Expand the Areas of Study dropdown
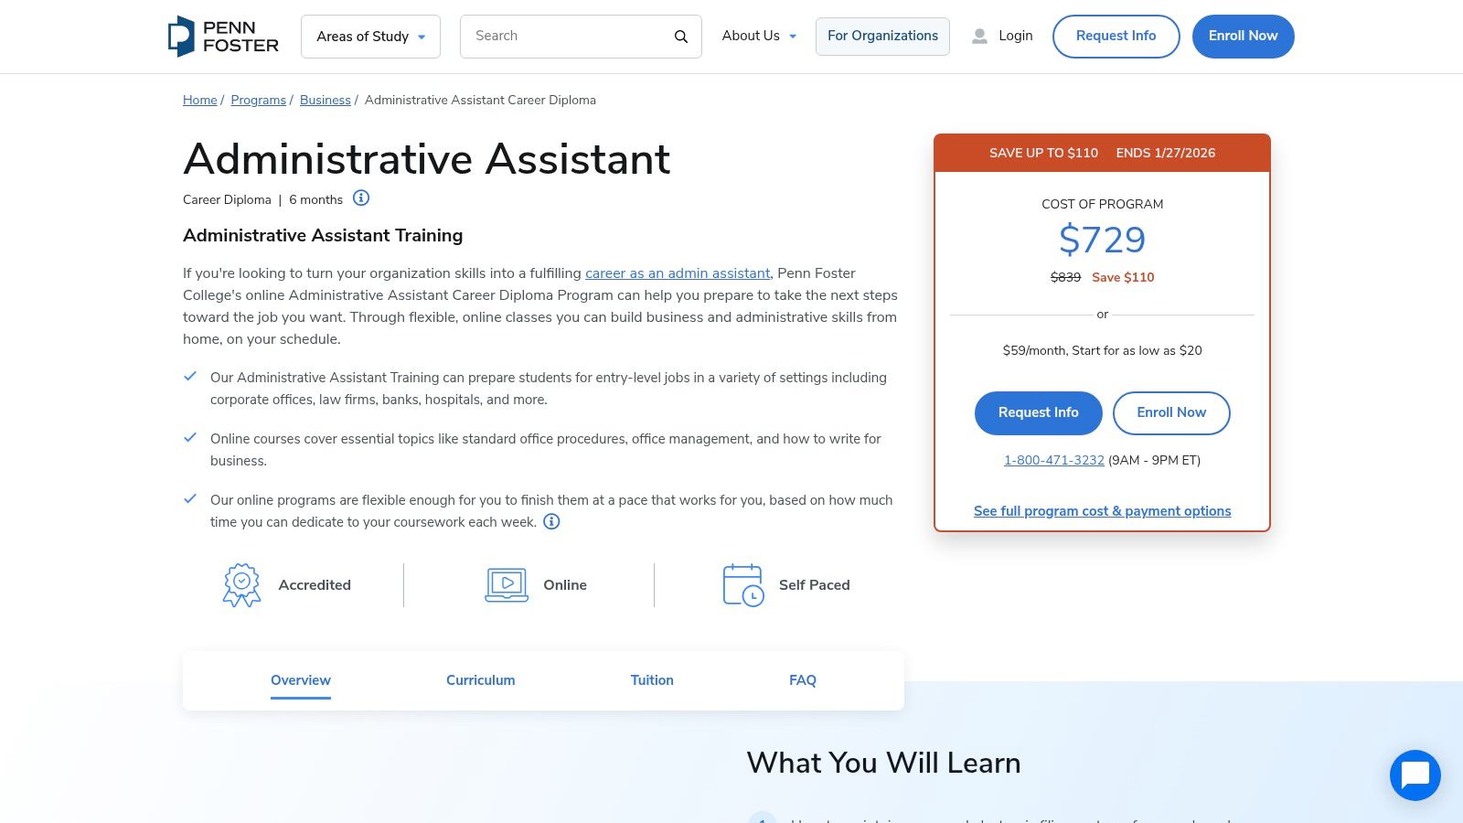Screen dimensions: 1463x823 pos(370,37)
